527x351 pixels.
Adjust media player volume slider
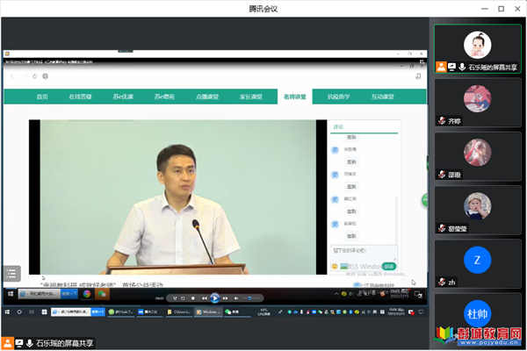tap(251, 298)
